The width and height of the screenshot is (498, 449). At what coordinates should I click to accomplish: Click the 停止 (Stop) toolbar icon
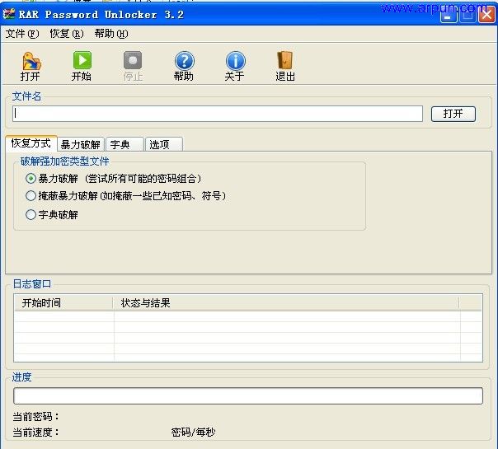click(133, 62)
